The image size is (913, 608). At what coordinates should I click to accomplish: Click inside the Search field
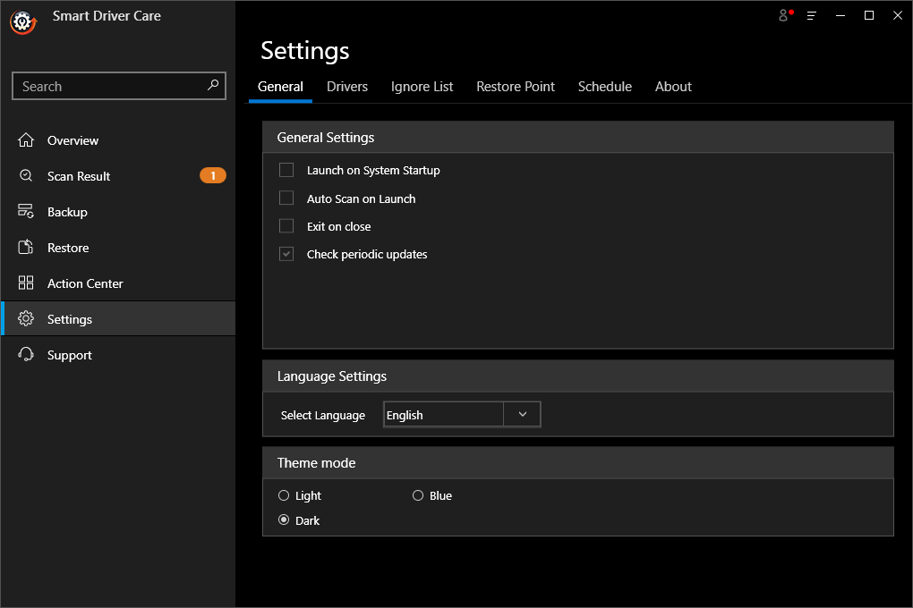tap(107, 86)
